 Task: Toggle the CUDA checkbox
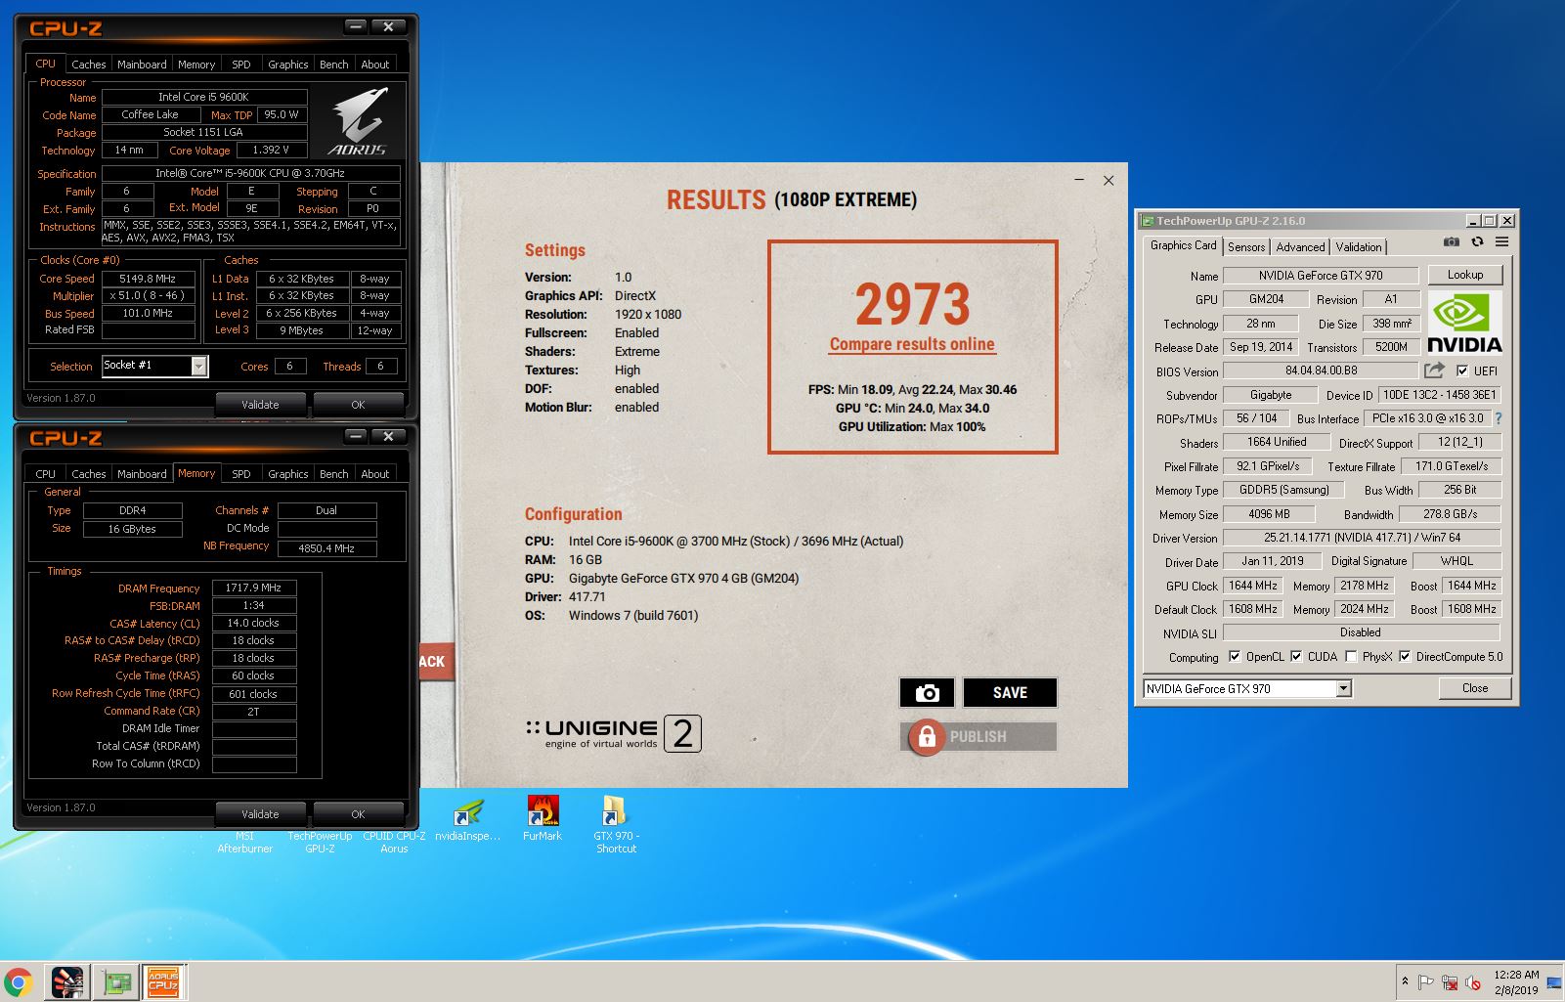click(x=1296, y=657)
